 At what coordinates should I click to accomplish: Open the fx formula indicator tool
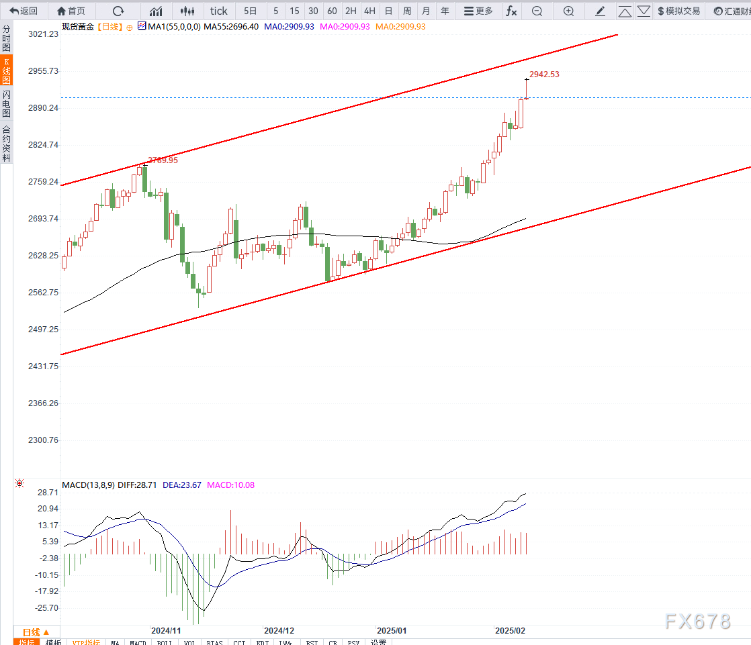tap(511, 11)
